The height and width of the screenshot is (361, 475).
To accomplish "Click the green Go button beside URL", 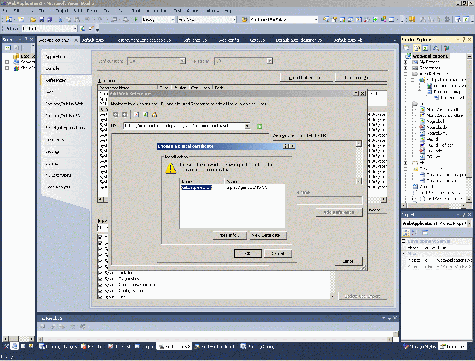I will click(x=259, y=127).
